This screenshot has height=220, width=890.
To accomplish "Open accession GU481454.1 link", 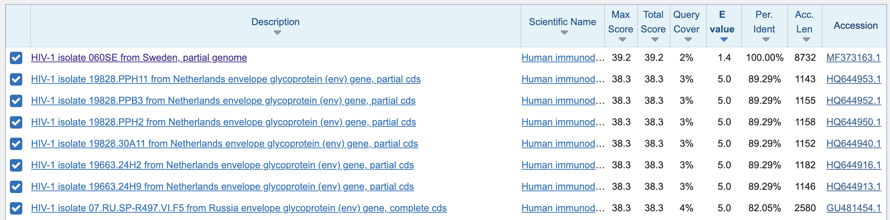I will (x=853, y=208).
